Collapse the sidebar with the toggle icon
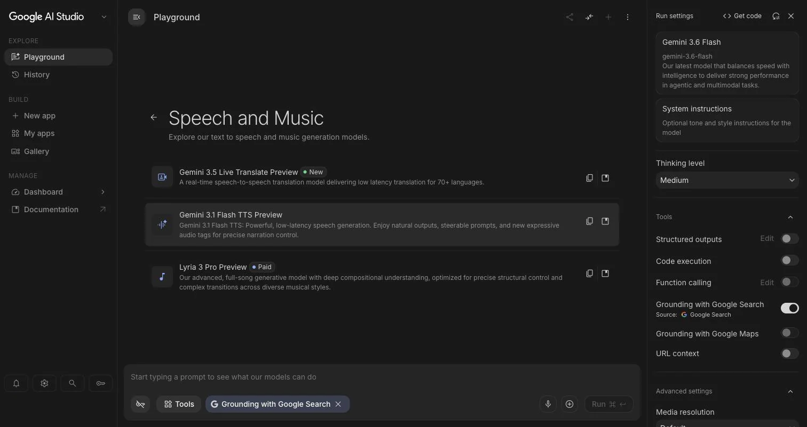Image resolution: width=807 pixels, height=427 pixels. [137, 17]
